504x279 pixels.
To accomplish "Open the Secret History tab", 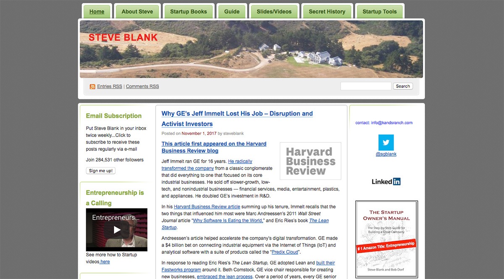I will (x=327, y=12).
